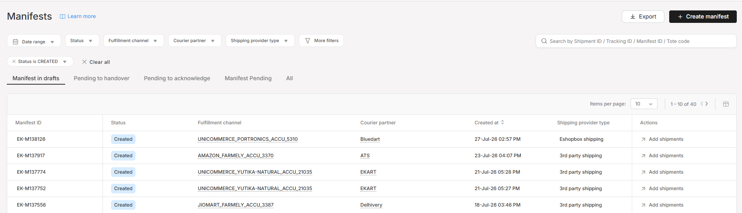Click the Eshopbox shipping cell
This screenshot has width=742, height=213.
click(x=581, y=139)
